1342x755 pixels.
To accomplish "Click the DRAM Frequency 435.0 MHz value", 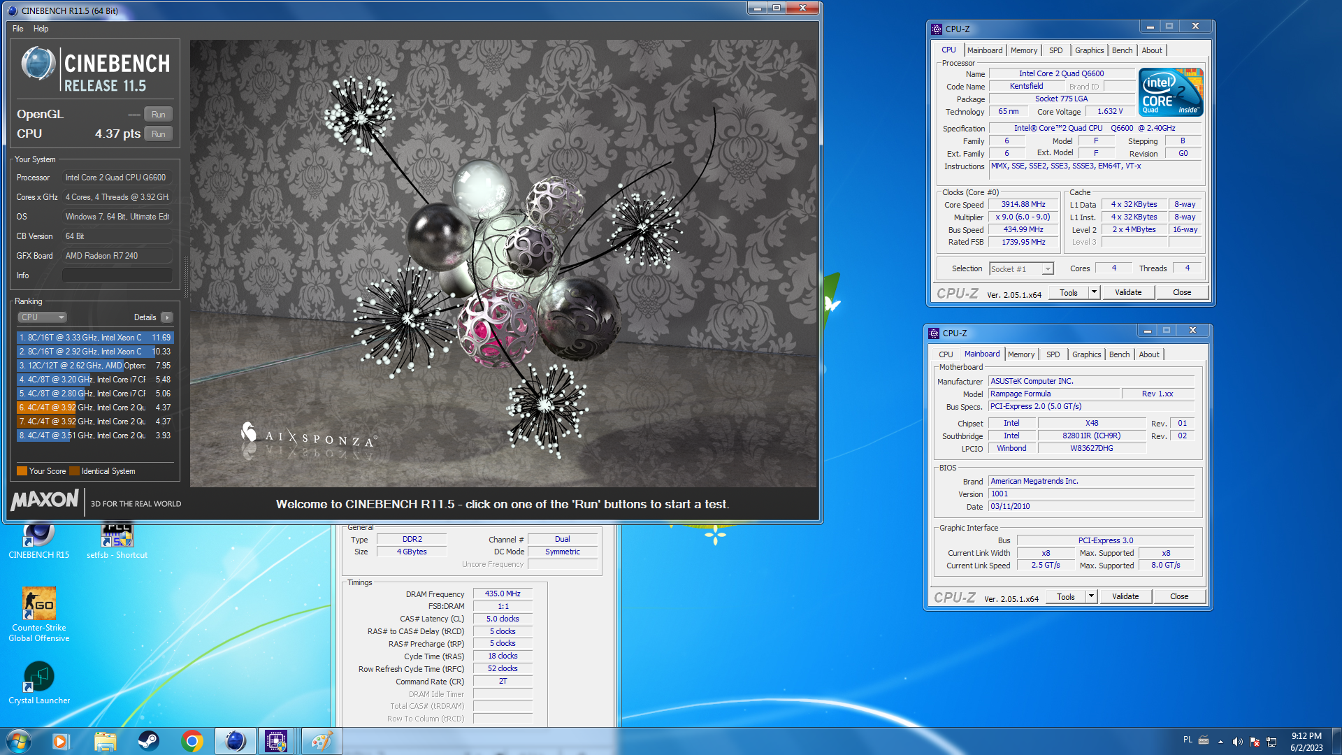I will coord(503,594).
